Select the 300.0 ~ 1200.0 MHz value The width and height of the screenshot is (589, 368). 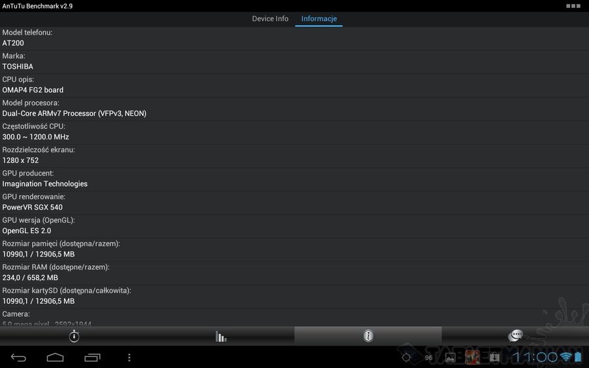click(x=36, y=137)
